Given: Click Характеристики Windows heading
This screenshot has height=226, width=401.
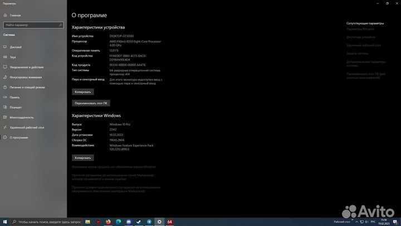Looking at the screenshot, I should pyautogui.click(x=96, y=116).
